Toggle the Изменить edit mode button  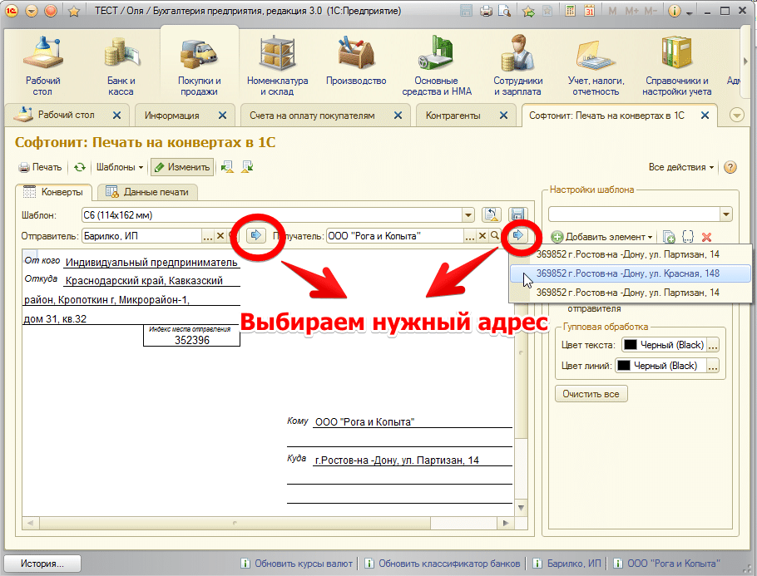(x=182, y=167)
